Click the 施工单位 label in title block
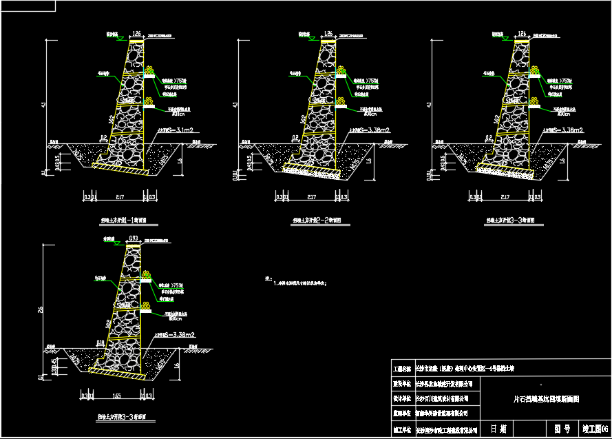The image size is (612, 439). (x=403, y=429)
